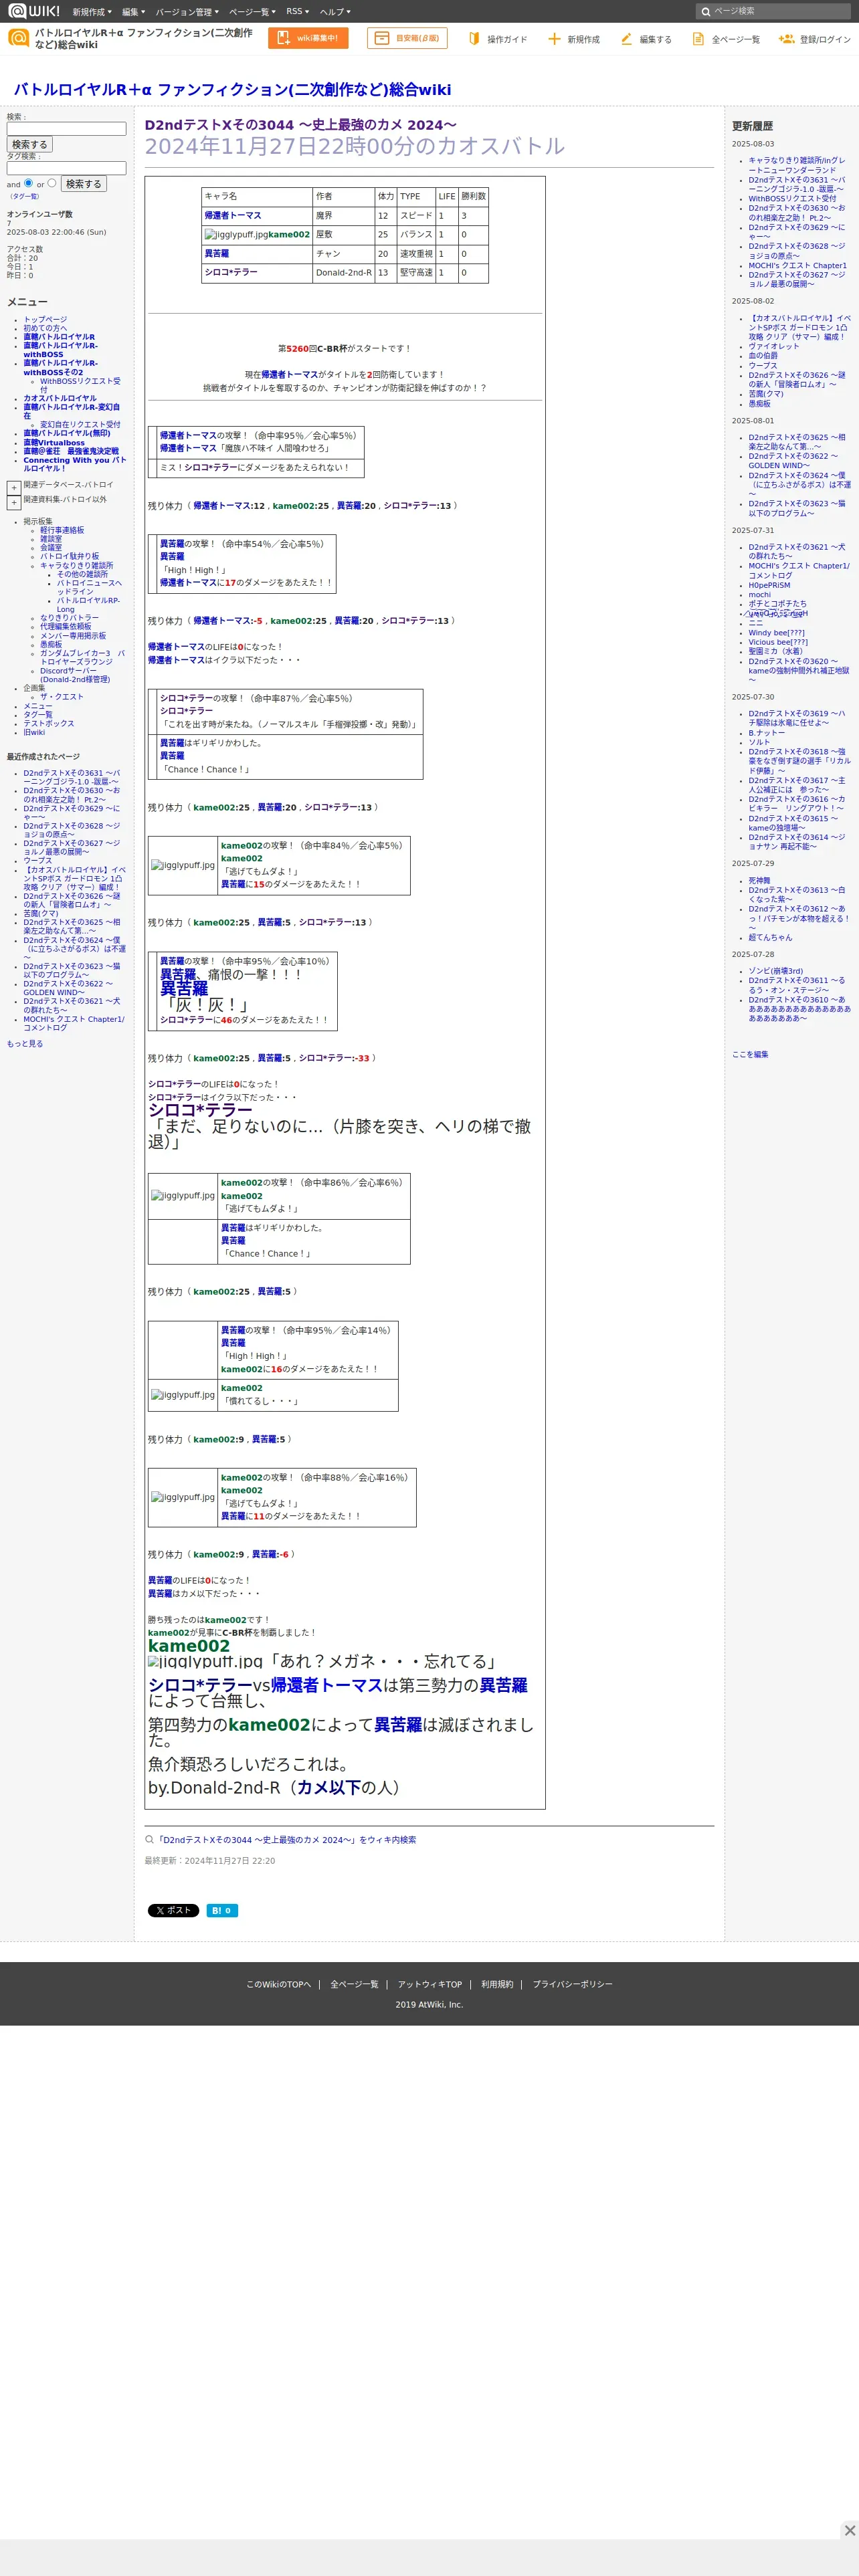Image resolution: width=859 pixels, height=2576 pixels.
Task: Open the ページ一覧 dropdown menu in top bar
Action: [x=252, y=12]
